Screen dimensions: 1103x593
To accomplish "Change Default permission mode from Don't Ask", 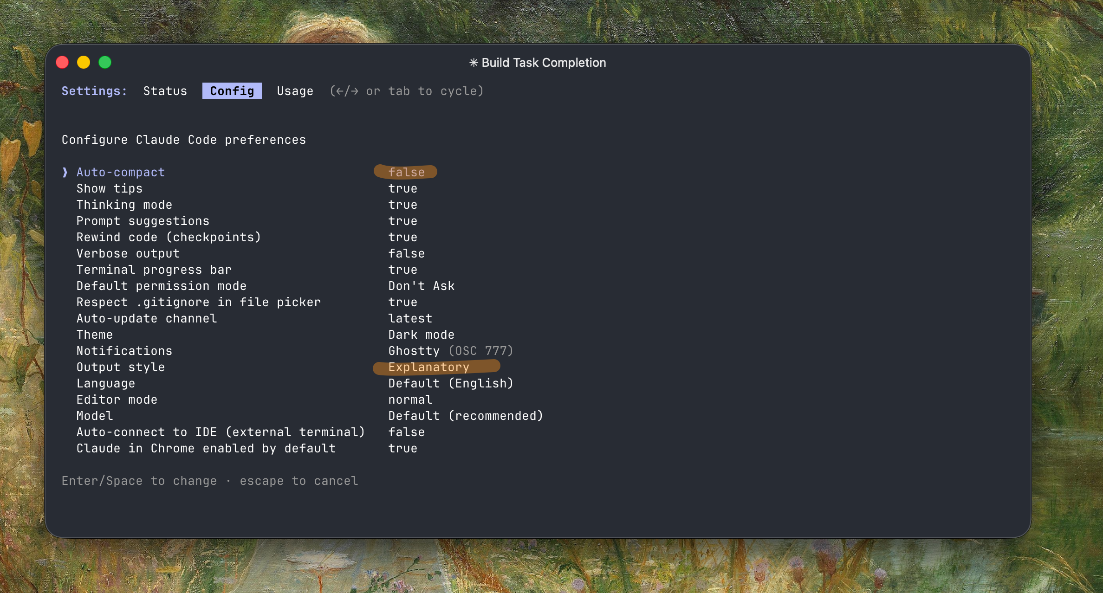I will tap(161, 285).
